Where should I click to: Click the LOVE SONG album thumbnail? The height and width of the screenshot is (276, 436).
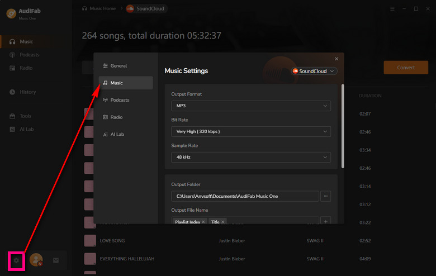[90, 241]
